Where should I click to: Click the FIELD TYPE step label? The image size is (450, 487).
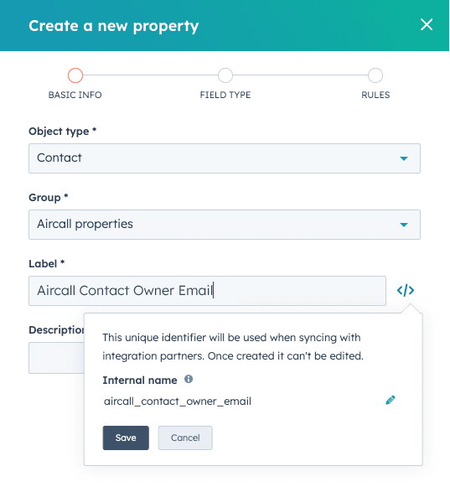click(225, 95)
